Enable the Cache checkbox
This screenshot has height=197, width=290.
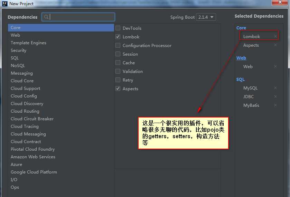click(x=118, y=63)
